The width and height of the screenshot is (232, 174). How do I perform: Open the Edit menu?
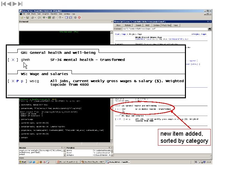pos(28,14)
